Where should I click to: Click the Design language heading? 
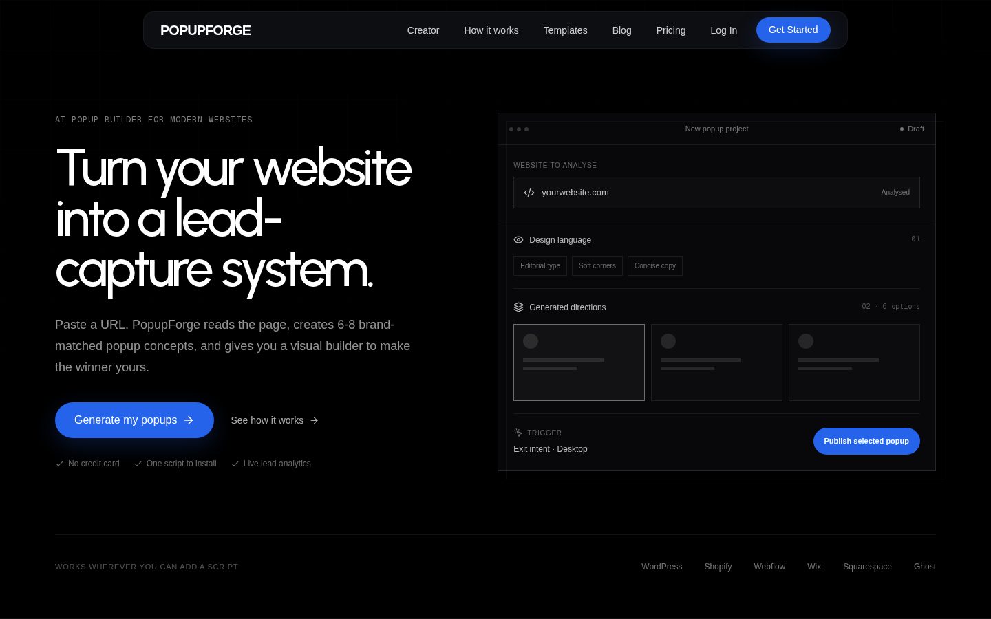560,240
